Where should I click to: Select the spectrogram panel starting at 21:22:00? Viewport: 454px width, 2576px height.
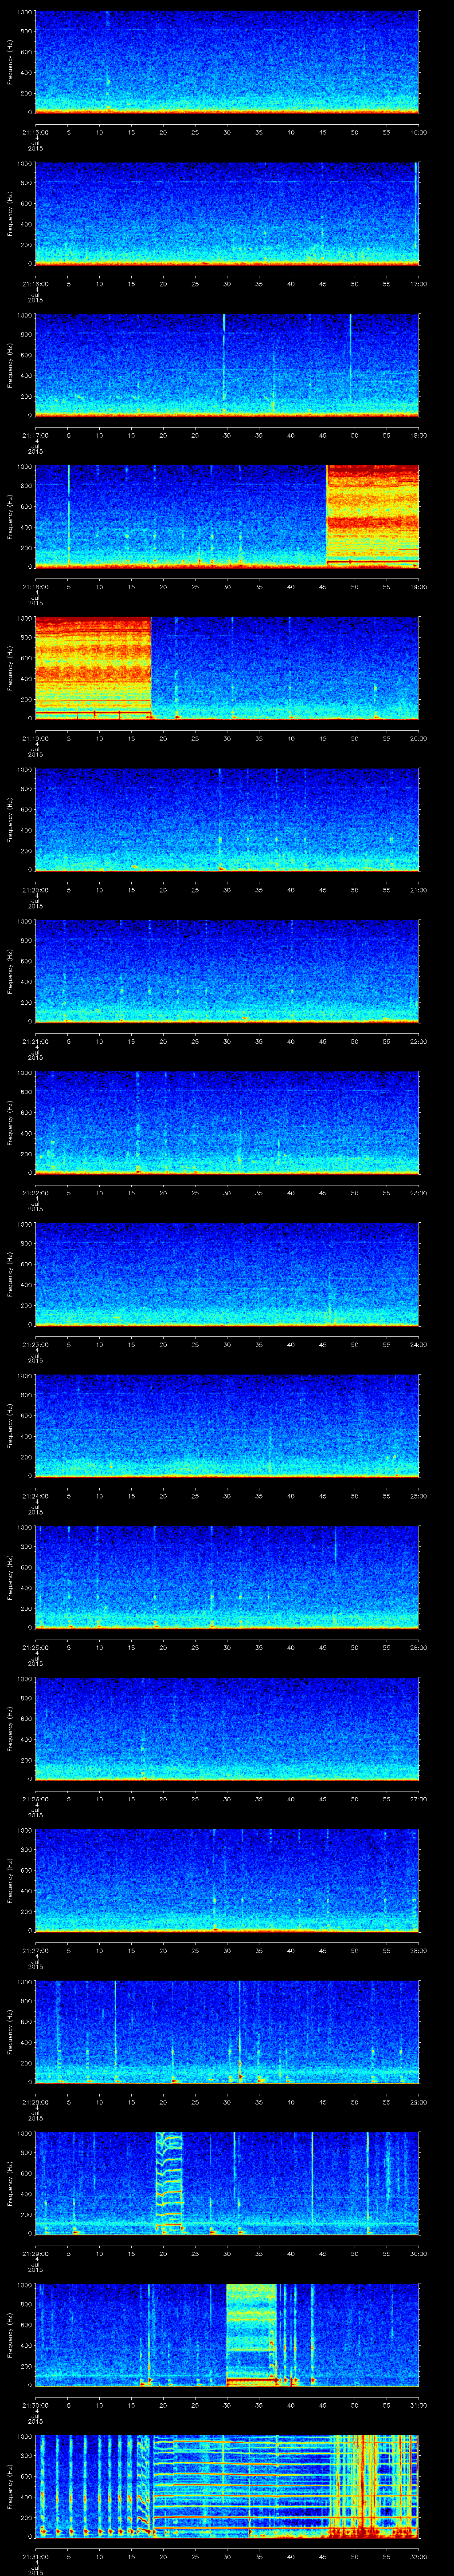point(227,1123)
